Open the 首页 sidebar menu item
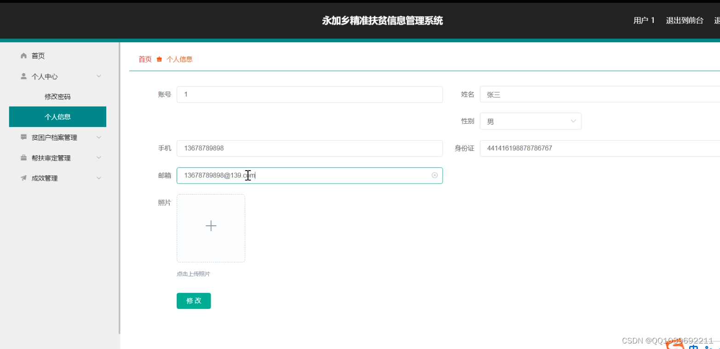This screenshot has height=349, width=720. (58, 56)
